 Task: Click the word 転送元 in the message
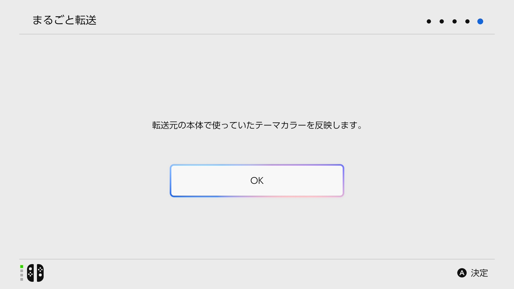pos(165,125)
